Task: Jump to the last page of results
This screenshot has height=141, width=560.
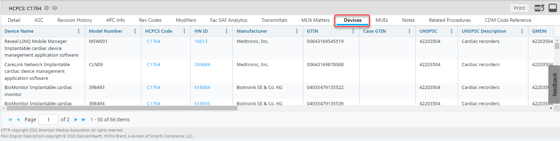Action: [x=84, y=120]
